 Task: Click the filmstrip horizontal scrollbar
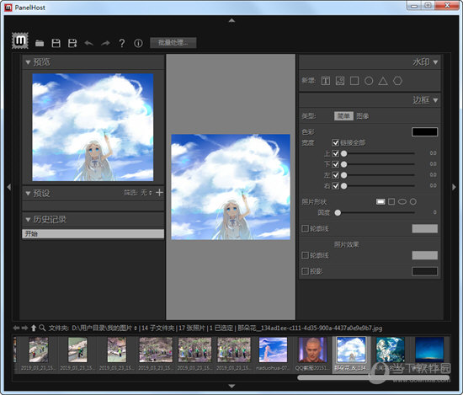pyautogui.click(x=373, y=377)
